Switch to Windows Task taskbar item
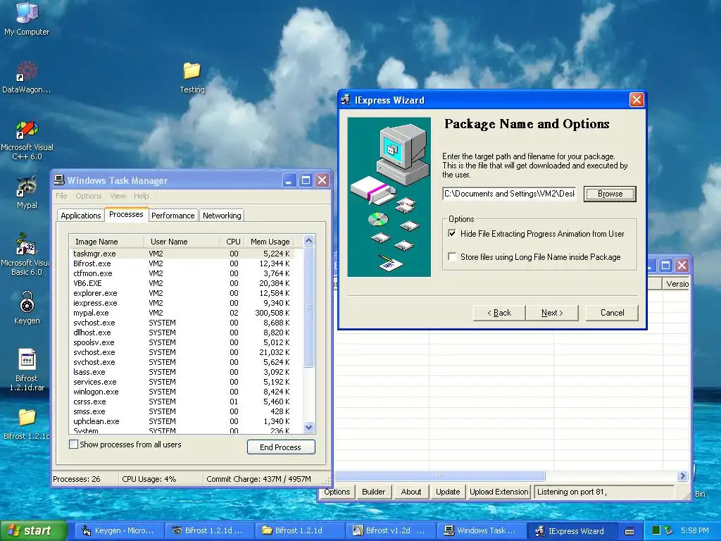 click(480, 530)
